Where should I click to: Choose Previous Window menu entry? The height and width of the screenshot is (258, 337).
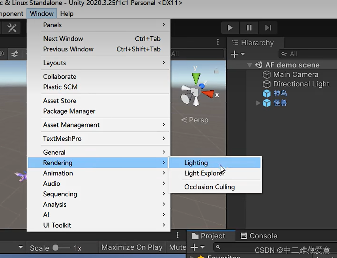[x=99, y=49]
